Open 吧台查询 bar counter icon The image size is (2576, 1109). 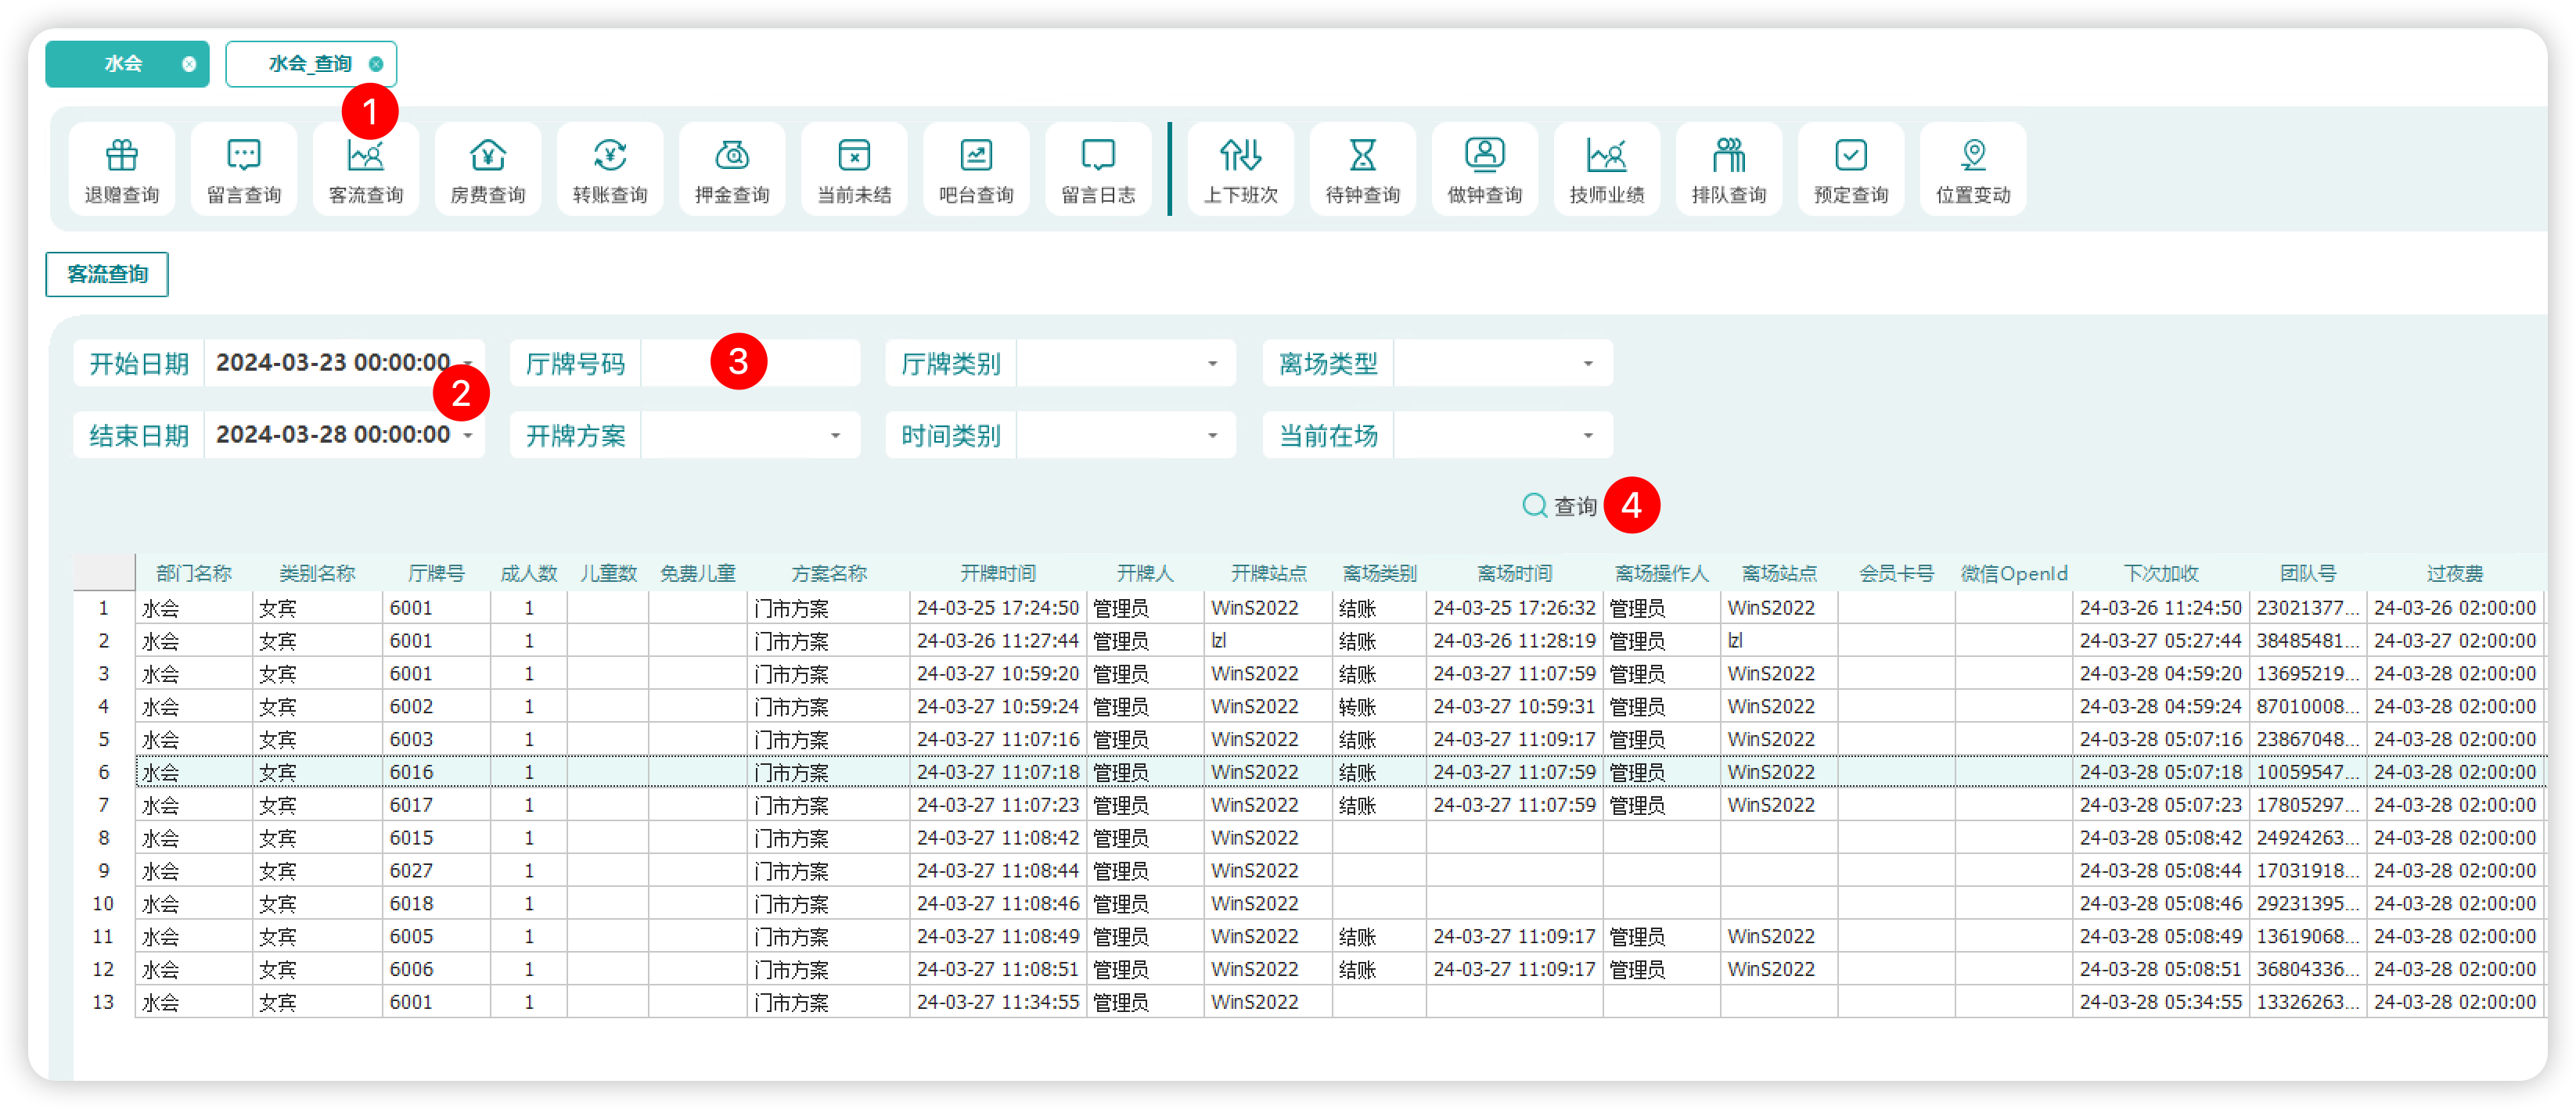pyautogui.click(x=976, y=169)
